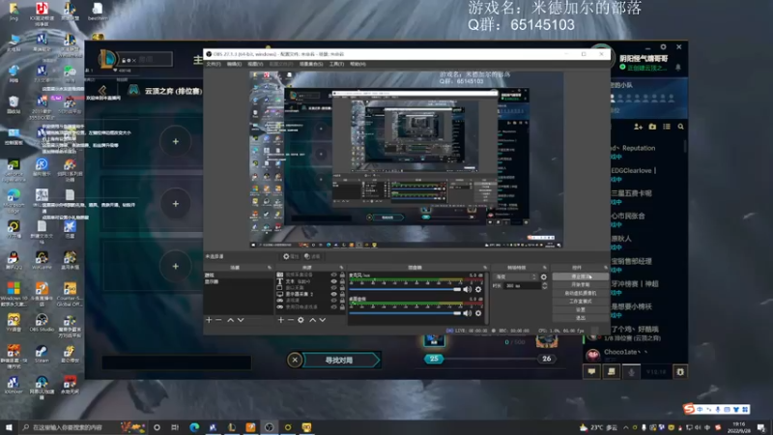Open bug report icon at client bottom-right
This screenshot has height=435, width=773.
(x=680, y=372)
